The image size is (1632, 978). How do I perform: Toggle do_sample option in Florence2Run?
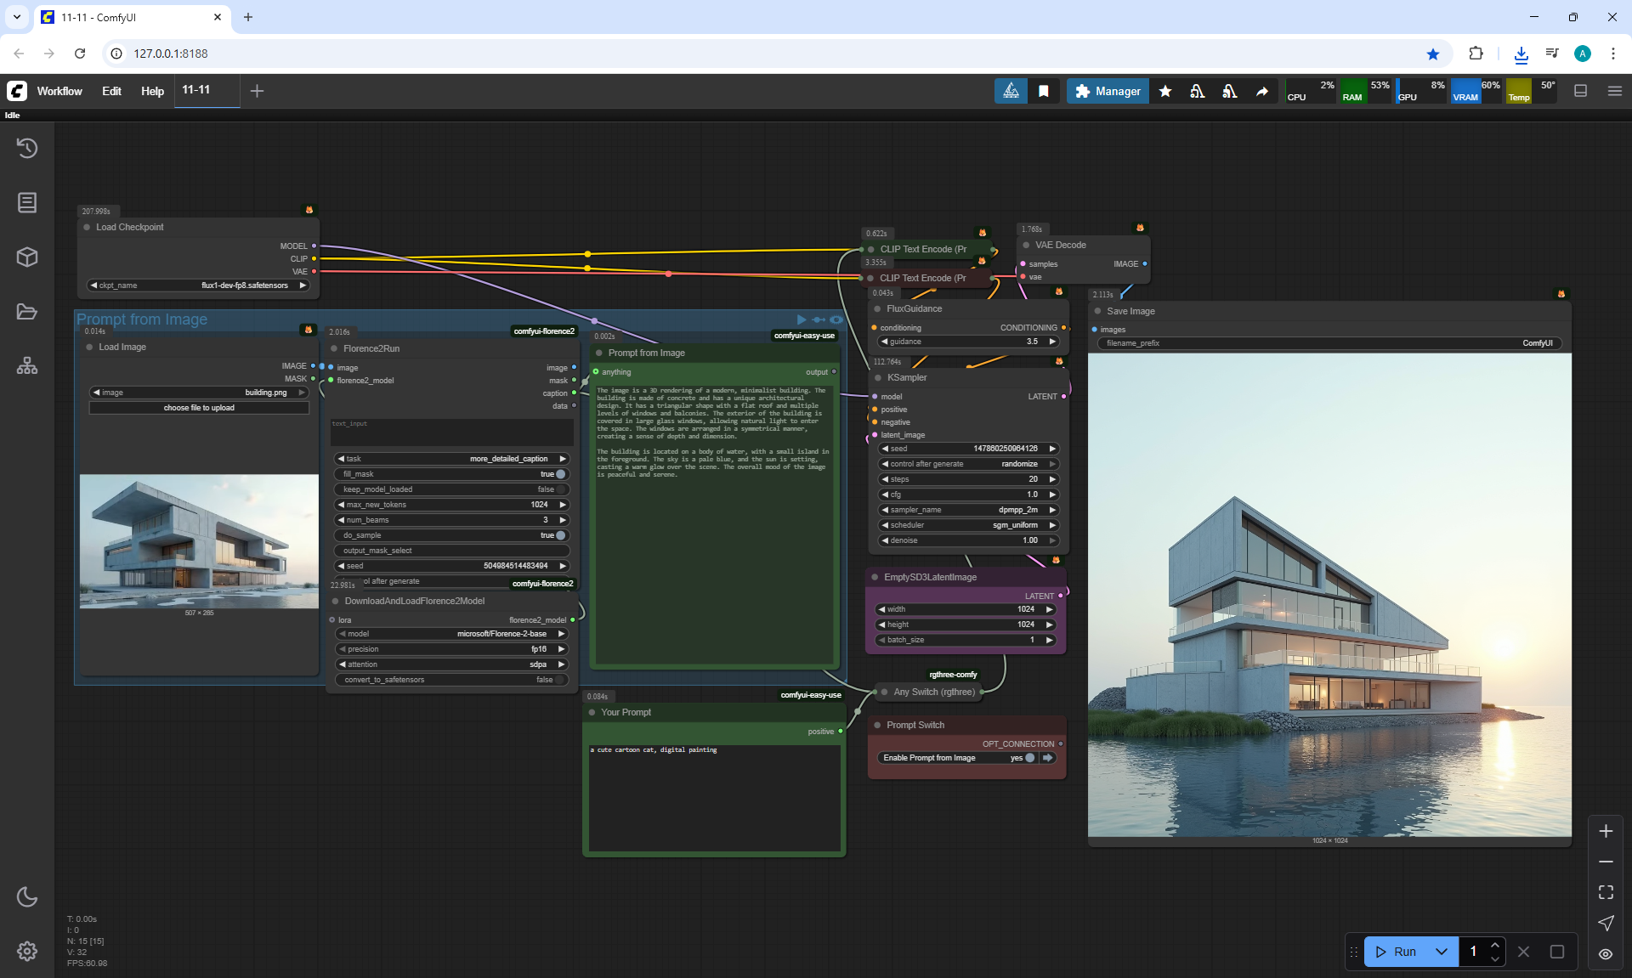(560, 535)
